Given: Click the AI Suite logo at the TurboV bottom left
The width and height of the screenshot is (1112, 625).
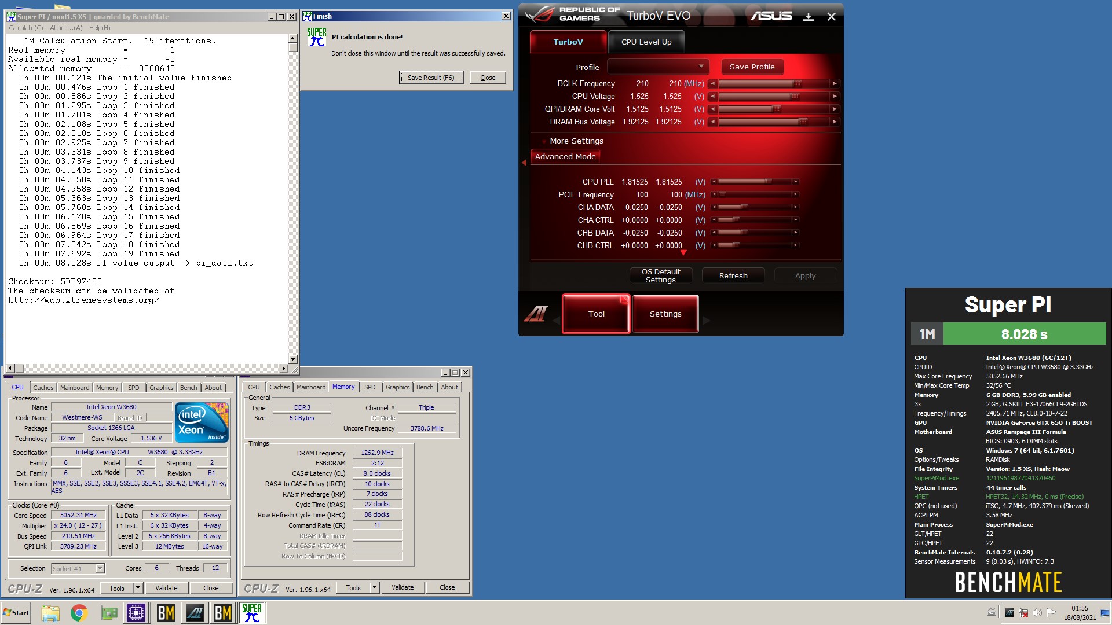Looking at the screenshot, I should point(536,314).
